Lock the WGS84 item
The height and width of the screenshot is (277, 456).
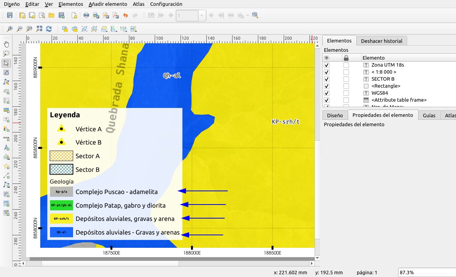[346, 93]
